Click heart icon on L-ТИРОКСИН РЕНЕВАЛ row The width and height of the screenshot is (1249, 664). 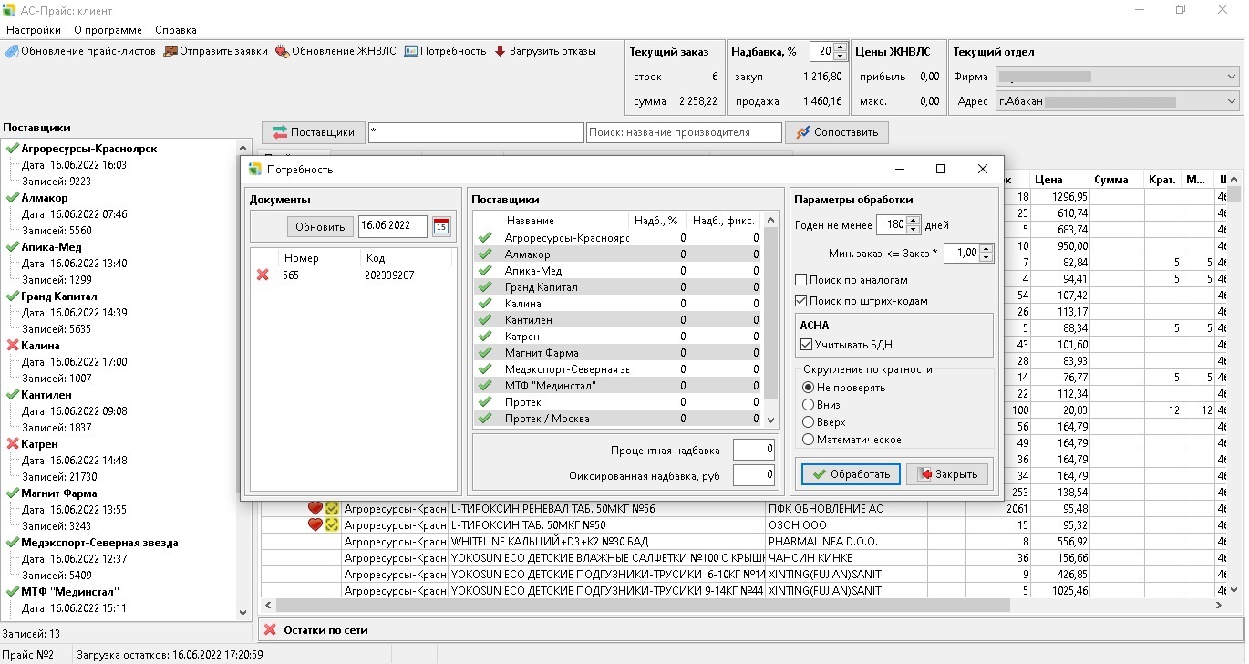[315, 508]
